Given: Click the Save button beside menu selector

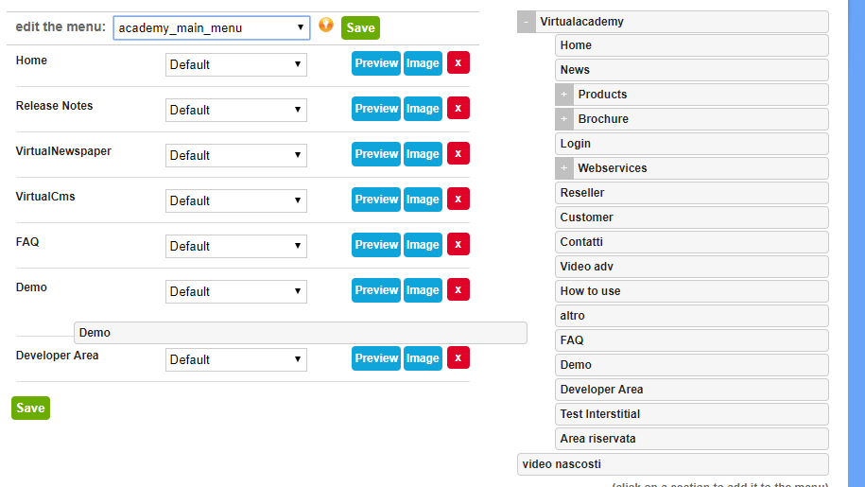Looking at the screenshot, I should click(360, 28).
